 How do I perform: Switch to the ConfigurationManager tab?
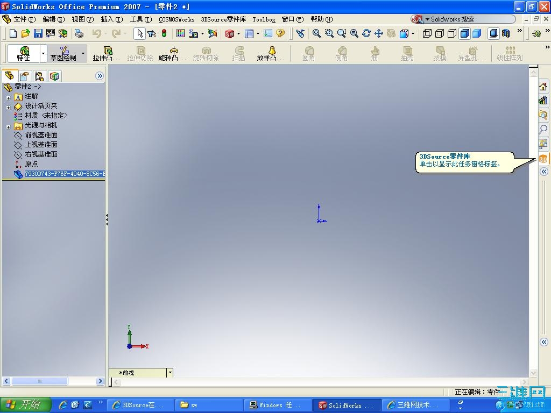39,76
